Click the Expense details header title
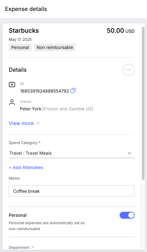 [x=26, y=9]
